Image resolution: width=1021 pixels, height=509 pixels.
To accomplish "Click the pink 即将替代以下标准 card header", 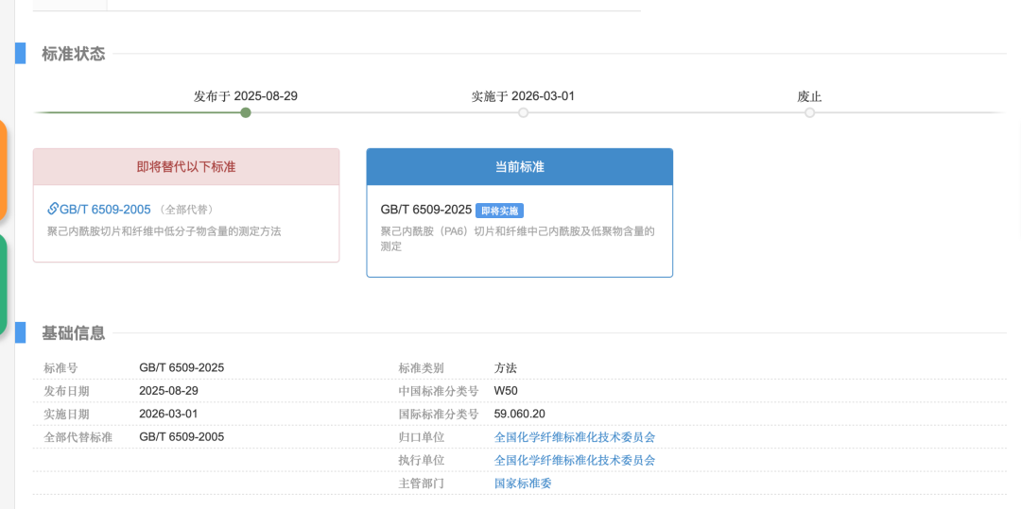I will pos(186,166).
